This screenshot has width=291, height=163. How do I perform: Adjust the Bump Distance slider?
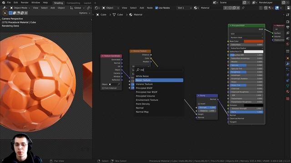tap(207, 110)
